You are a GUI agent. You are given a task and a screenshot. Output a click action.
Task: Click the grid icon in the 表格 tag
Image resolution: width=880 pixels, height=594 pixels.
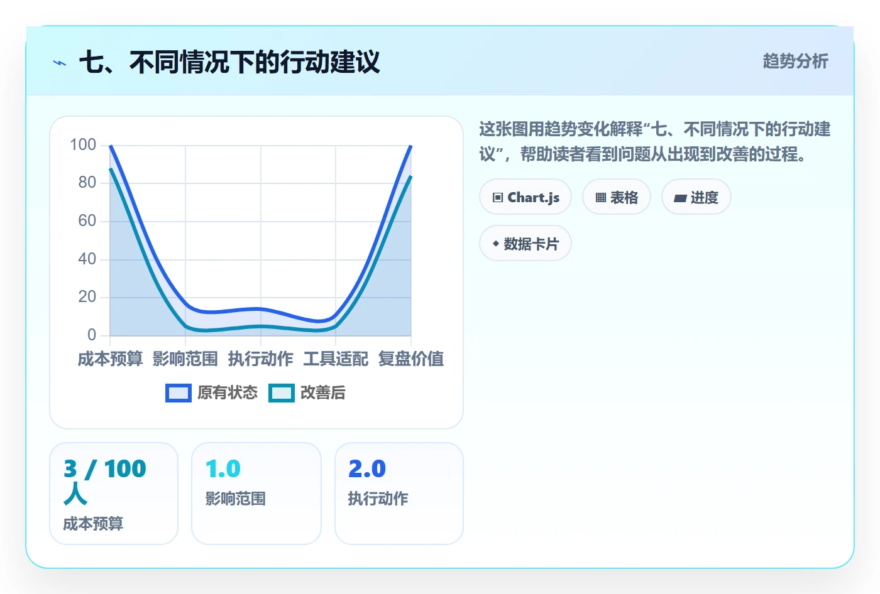coord(601,198)
